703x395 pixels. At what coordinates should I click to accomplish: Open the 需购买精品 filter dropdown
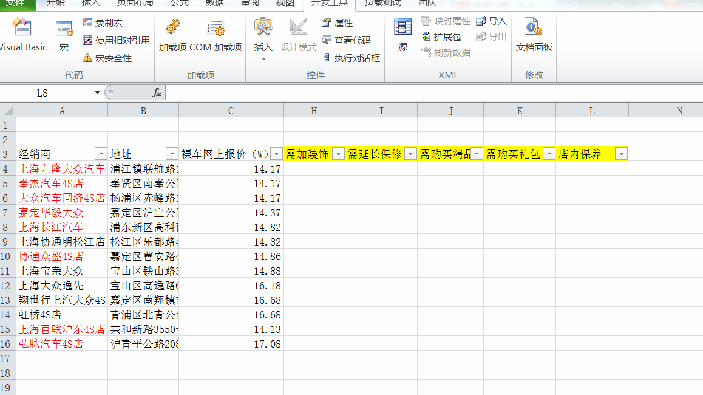click(477, 154)
